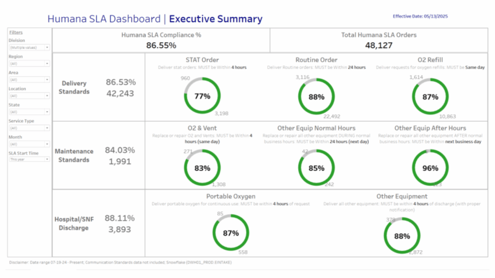Expand the Location filter dropdown
This screenshot has height=278, width=495.
[29, 96]
